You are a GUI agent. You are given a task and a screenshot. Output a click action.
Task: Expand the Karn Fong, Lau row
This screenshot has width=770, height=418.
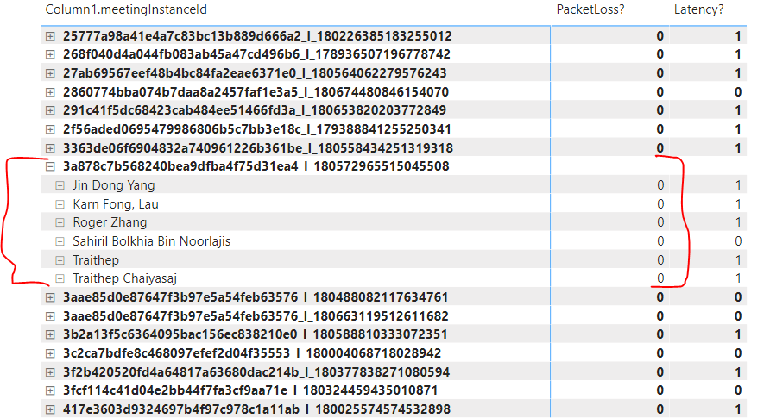(60, 204)
